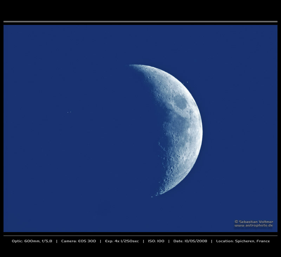The height and width of the screenshot is (257, 281).
Task: Click the "ISO: 100" caption label
Action: tap(156, 241)
